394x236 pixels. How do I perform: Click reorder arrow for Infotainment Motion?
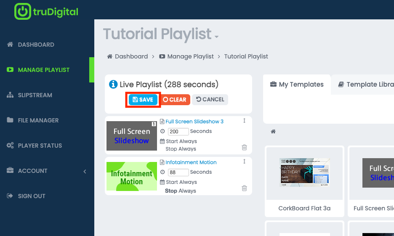[x=244, y=162]
